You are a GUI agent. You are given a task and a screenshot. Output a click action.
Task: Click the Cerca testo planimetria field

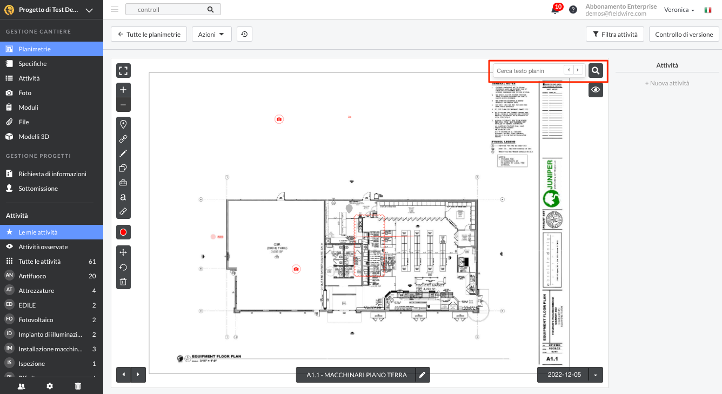[x=527, y=71]
